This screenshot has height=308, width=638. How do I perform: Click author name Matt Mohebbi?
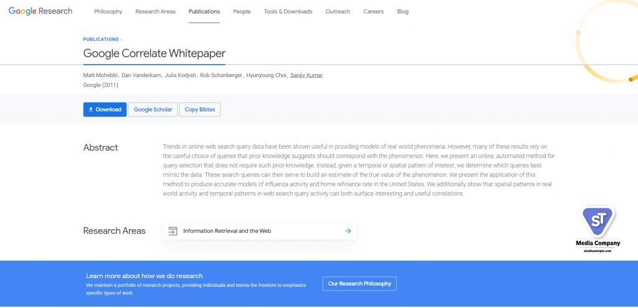pyautogui.click(x=102, y=75)
